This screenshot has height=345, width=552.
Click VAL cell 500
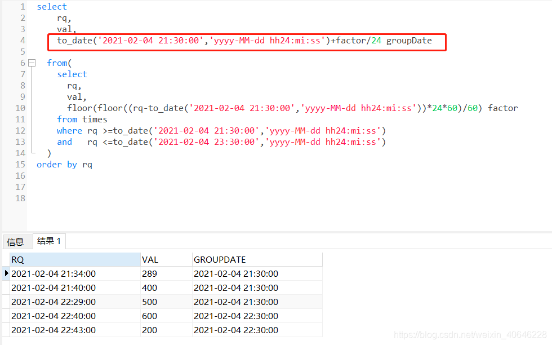pyautogui.click(x=166, y=302)
